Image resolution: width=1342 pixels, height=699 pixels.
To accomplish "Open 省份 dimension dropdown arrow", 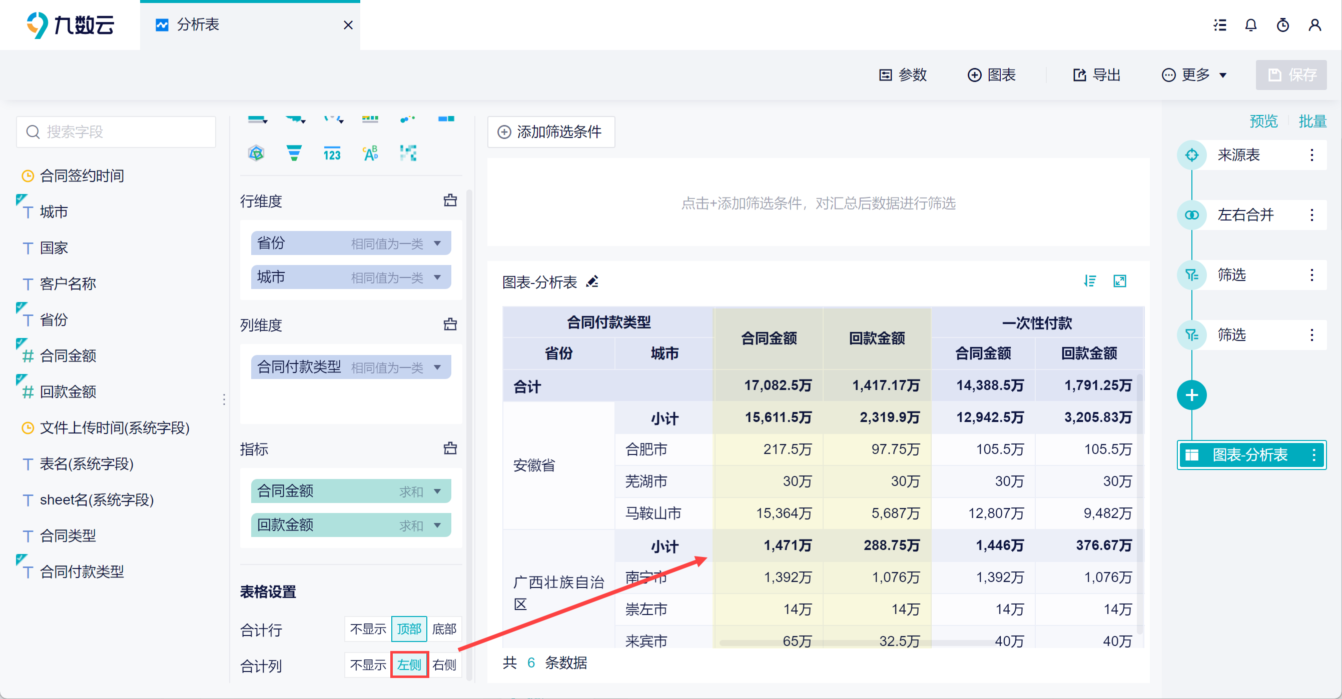I will coord(438,243).
